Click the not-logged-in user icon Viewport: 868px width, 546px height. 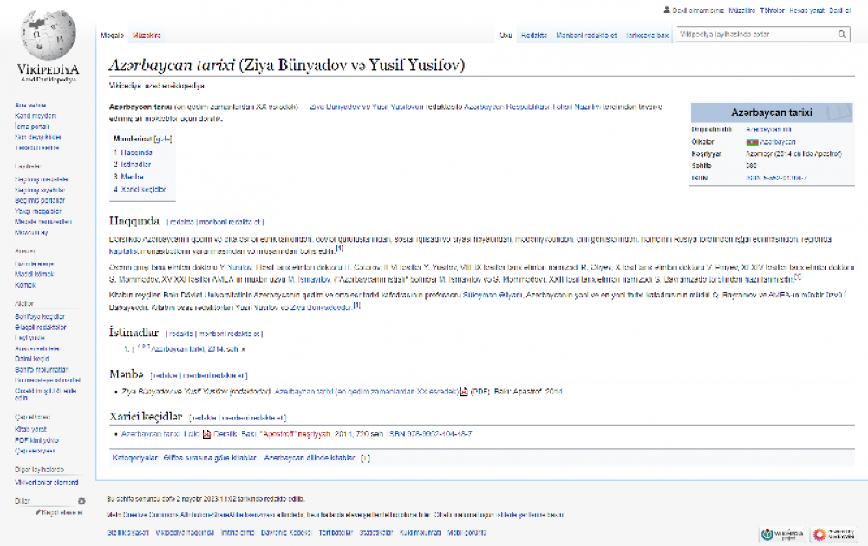[x=667, y=10]
